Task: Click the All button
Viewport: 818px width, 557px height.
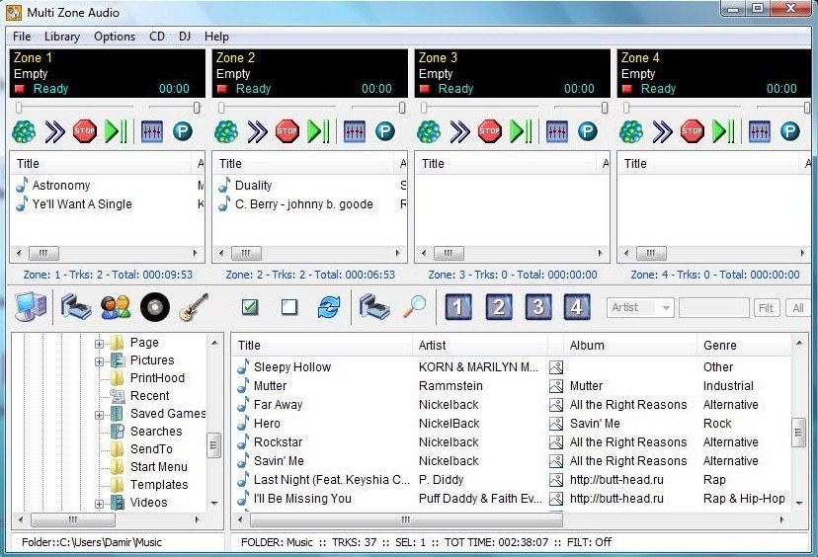Action: [797, 308]
